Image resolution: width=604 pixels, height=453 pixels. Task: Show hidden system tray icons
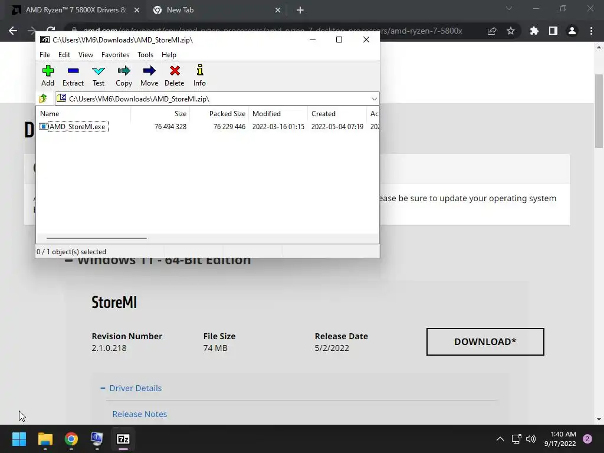point(500,439)
